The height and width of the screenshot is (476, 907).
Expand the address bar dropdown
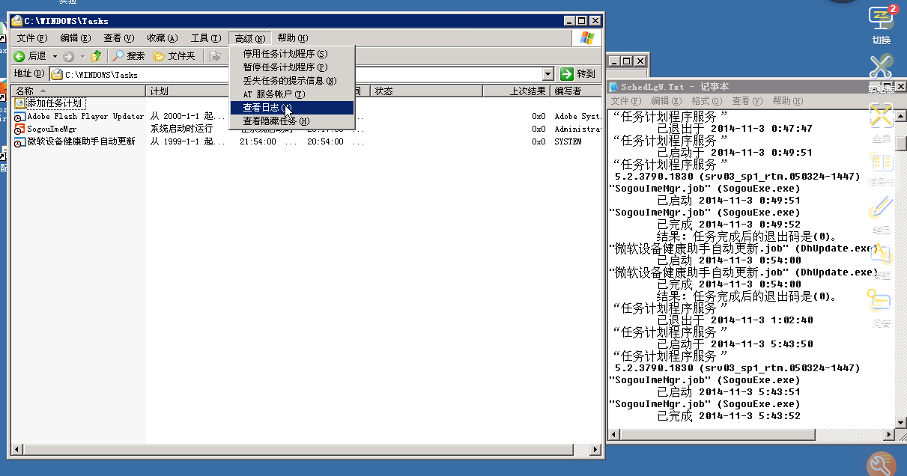[x=547, y=74]
